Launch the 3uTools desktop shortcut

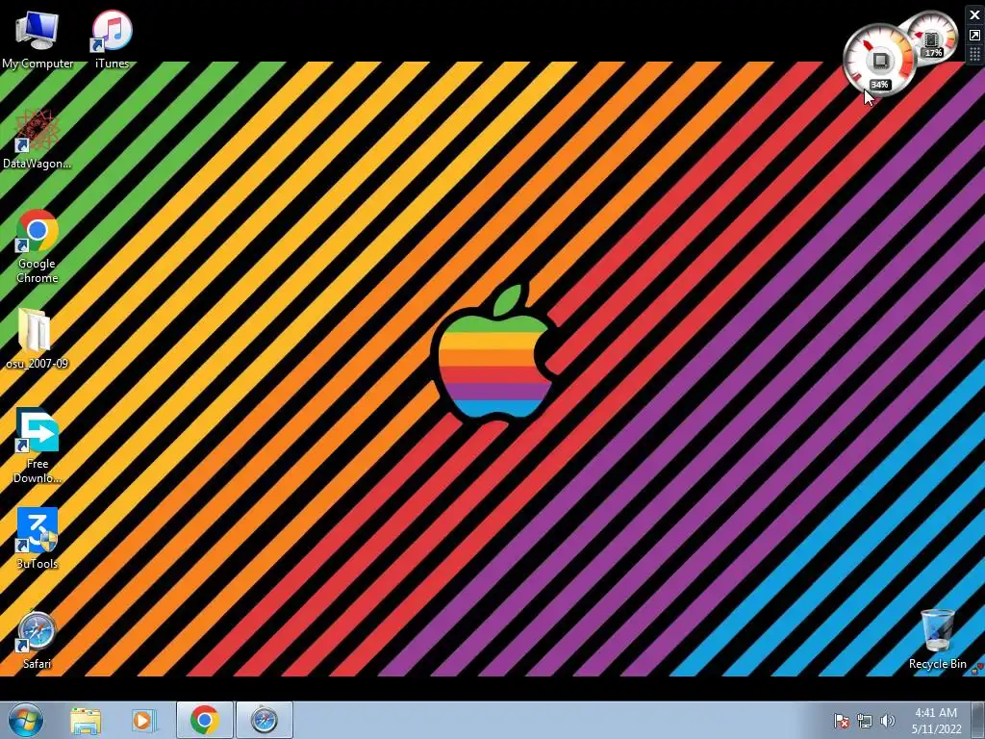(x=38, y=539)
